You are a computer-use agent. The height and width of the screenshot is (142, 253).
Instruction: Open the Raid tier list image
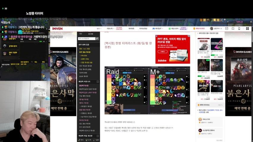[126, 90]
